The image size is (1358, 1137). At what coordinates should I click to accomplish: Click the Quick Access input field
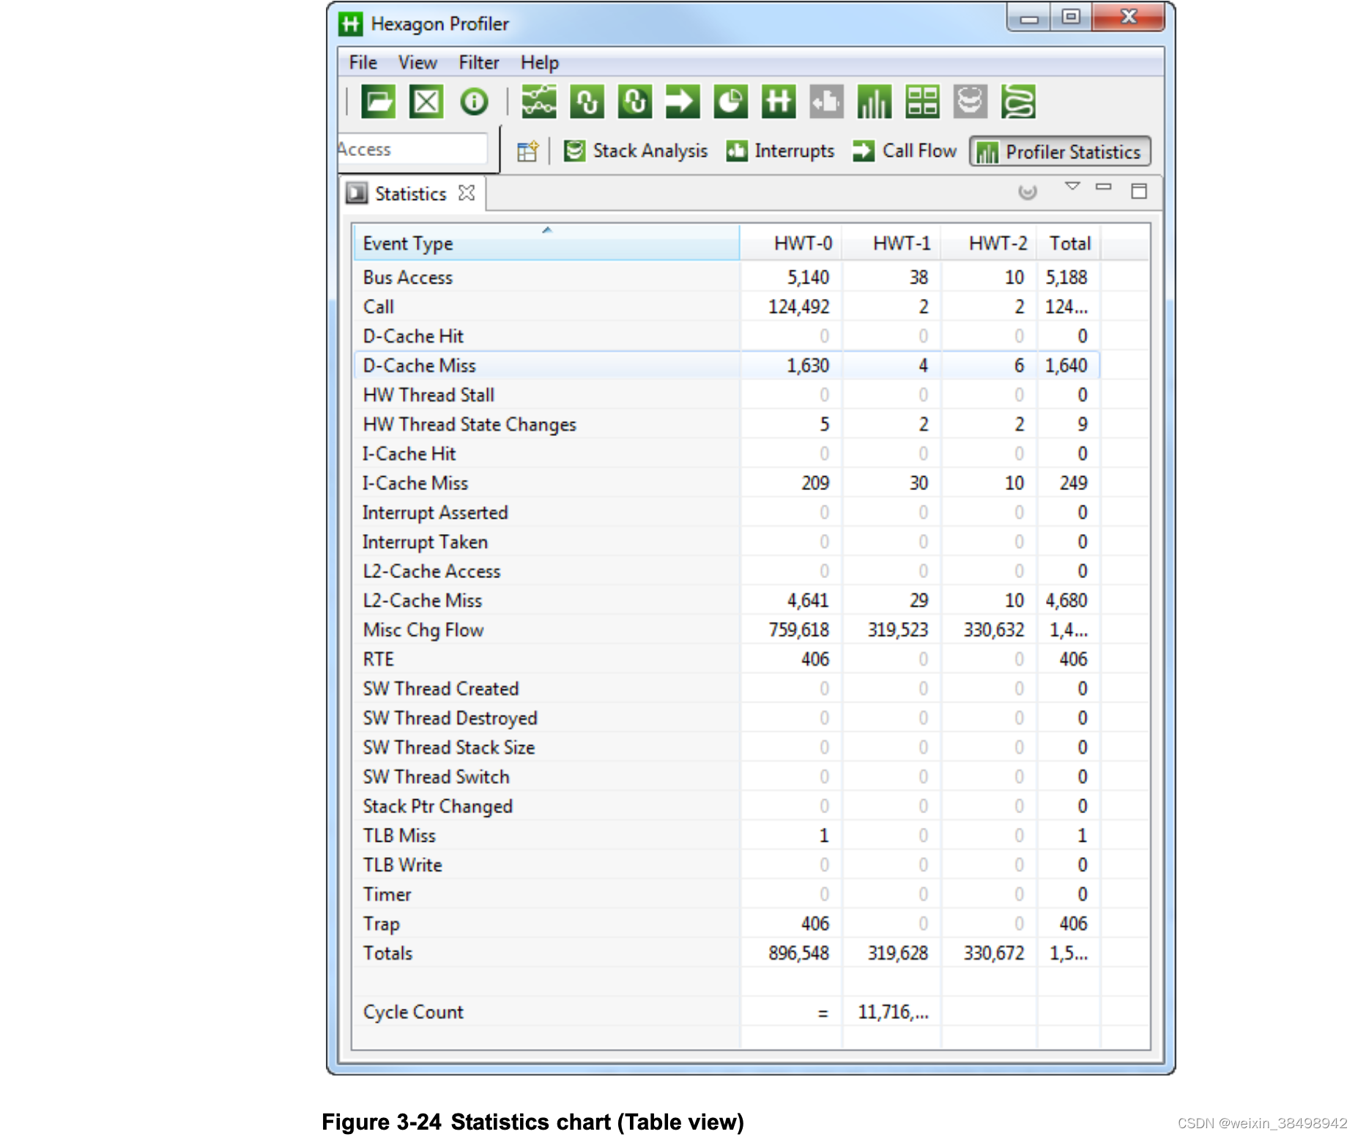pos(412,149)
